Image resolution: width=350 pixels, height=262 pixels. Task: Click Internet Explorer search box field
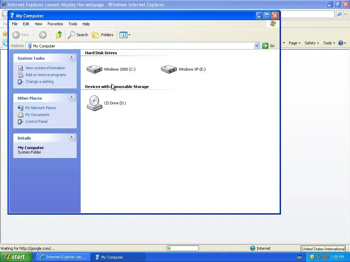coord(308,14)
